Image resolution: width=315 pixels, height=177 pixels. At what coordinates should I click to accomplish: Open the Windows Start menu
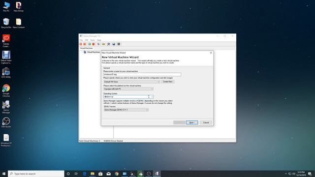click(x=3, y=174)
